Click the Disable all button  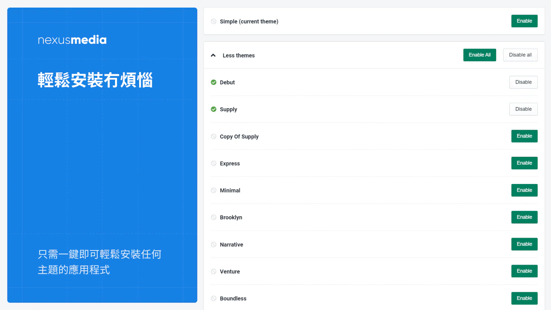pyautogui.click(x=520, y=55)
